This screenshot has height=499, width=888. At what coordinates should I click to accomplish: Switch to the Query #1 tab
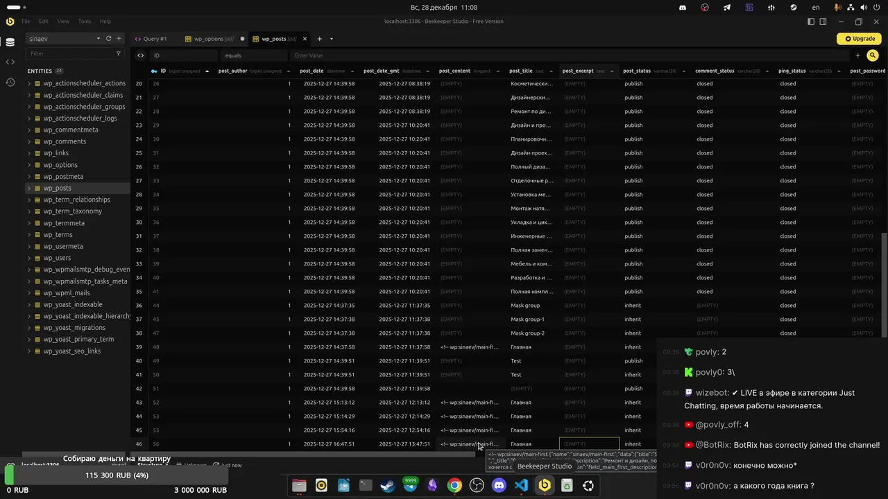[x=151, y=39]
